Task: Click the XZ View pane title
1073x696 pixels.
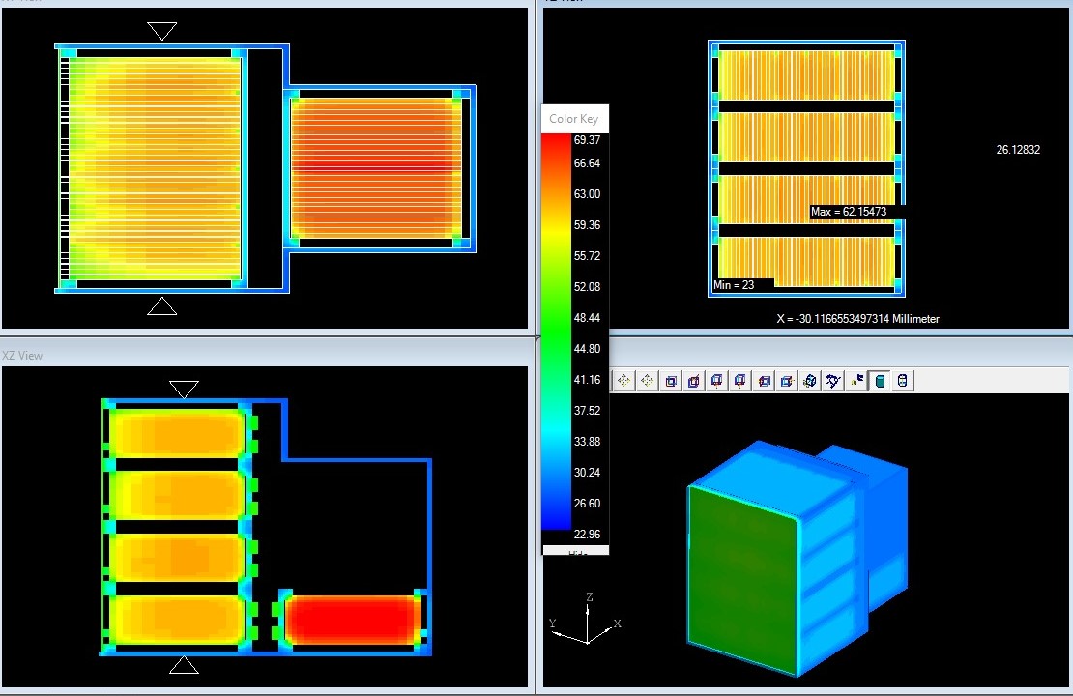Action: (x=22, y=355)
